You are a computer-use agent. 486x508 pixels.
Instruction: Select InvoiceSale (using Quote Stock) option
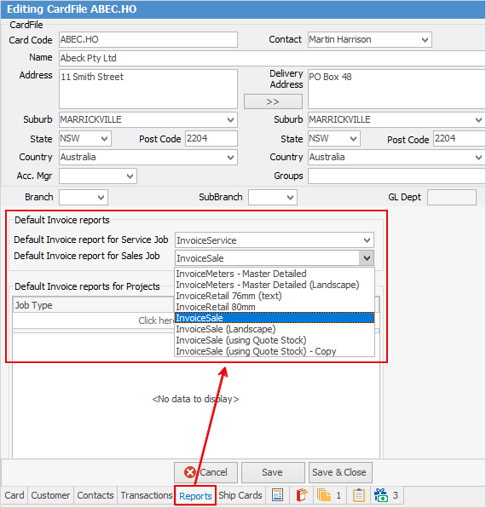pyautogui.click(x=275, y=340)
